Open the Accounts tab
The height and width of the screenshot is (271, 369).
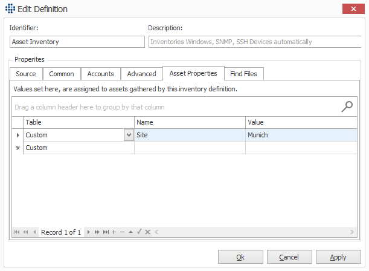pyautogui.click(x=100, y=74)
